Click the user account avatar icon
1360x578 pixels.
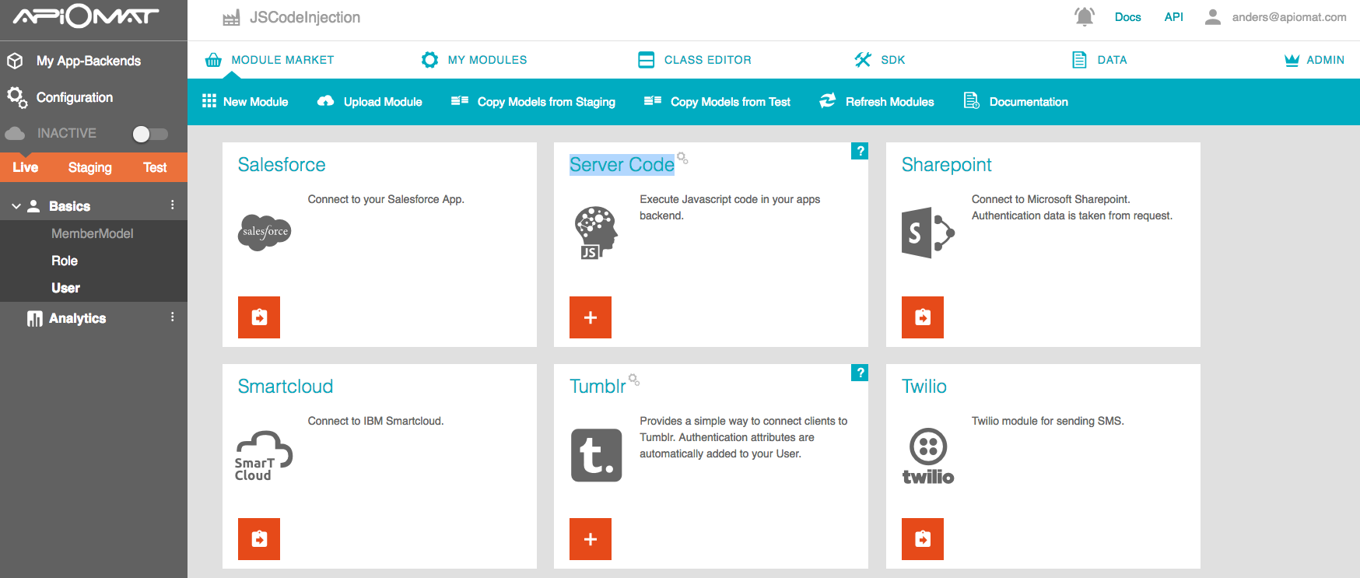(1212, 17)
